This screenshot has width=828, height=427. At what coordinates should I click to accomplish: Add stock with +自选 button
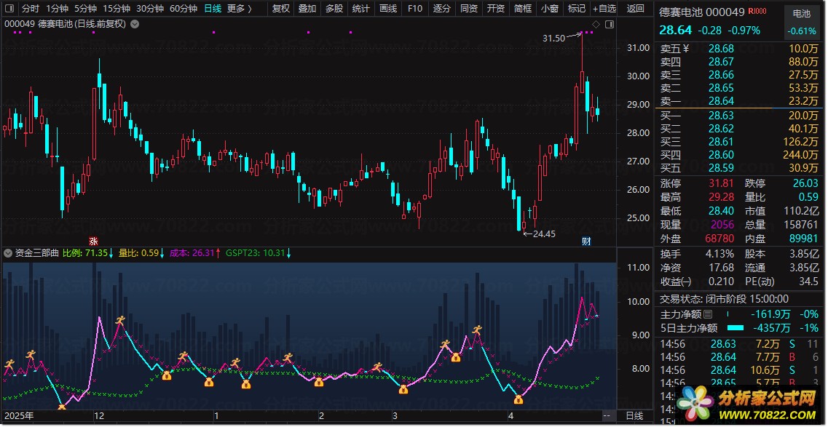[x=604, y=9]
